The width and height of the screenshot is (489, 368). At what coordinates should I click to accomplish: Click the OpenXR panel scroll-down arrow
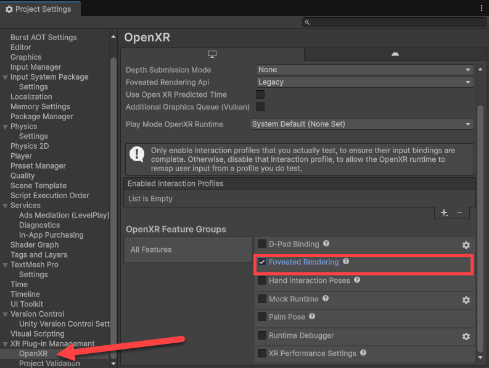pos(480,358)
